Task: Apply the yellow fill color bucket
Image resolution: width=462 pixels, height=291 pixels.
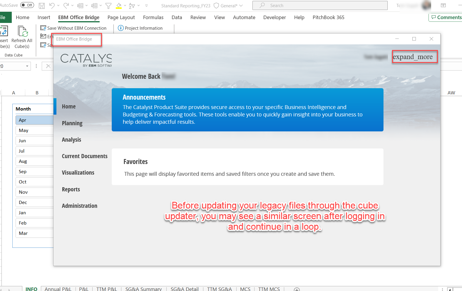Action: click(x=119, y=6)
